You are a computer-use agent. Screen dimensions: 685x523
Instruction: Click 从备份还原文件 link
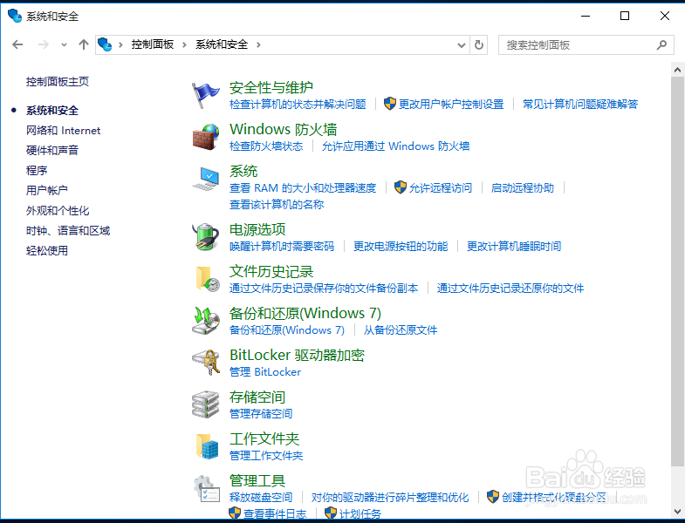tap(401, 330)
